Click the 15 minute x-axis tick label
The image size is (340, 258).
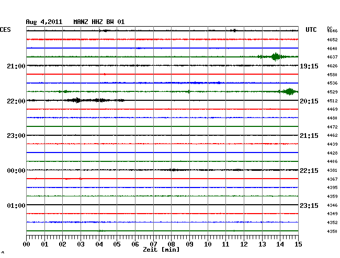pyautogui.click(x=298, y=244)
